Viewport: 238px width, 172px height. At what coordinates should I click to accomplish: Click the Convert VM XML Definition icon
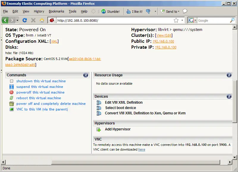coord(99,113)
